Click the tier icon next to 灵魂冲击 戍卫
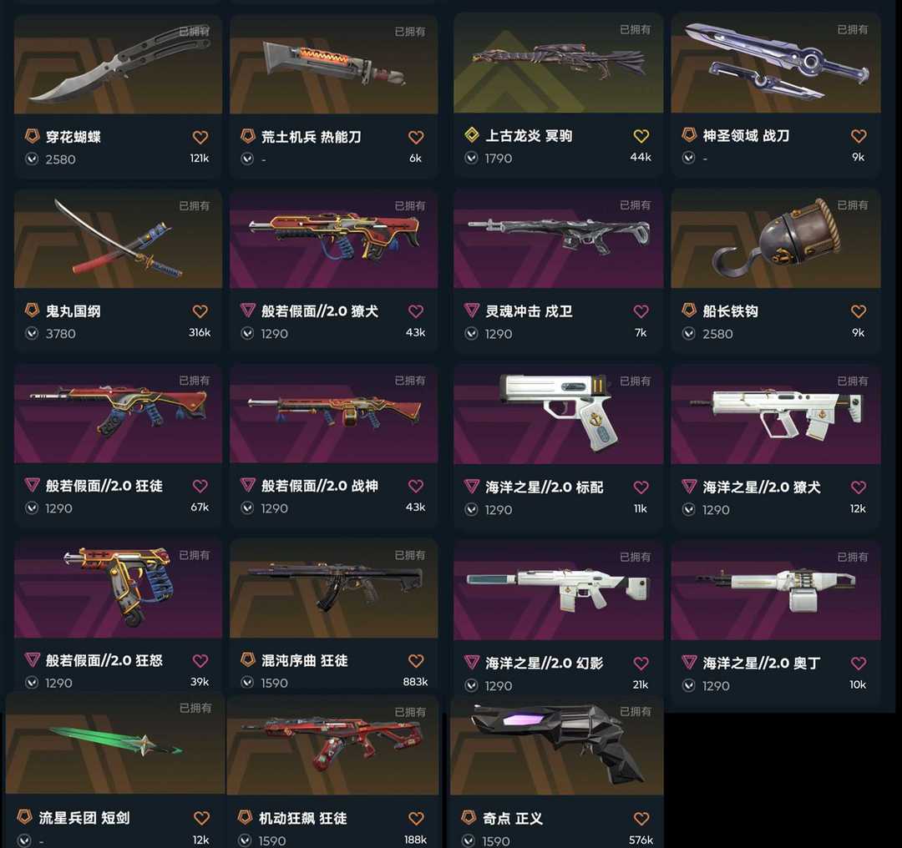This screenshot has height=848, width=902. pyautogui.click(x=472, y=310)
